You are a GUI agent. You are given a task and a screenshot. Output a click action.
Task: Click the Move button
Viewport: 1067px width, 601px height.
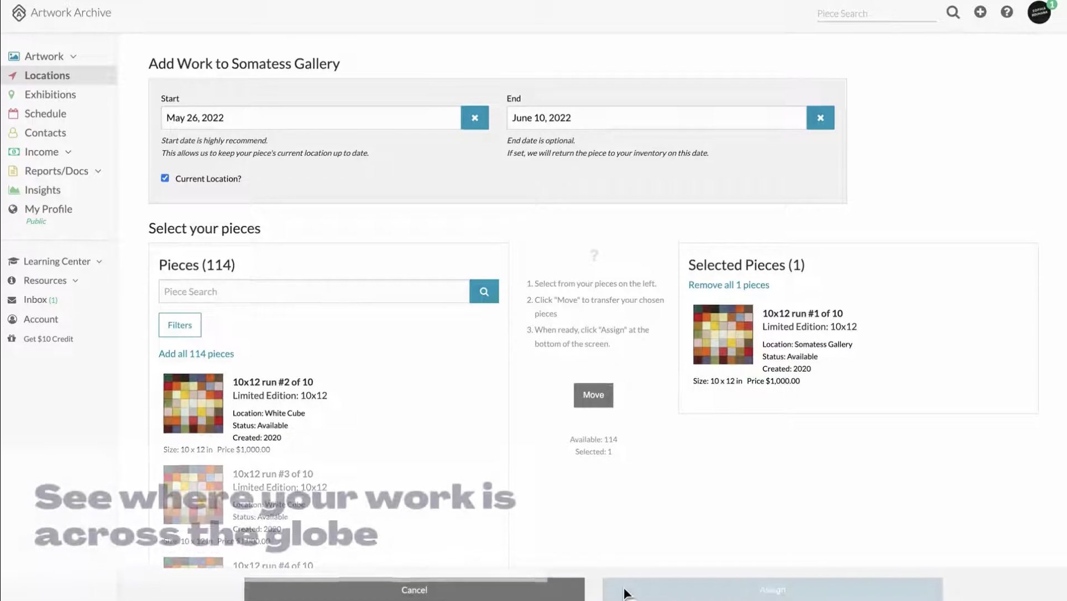click(x=593, y=396)
